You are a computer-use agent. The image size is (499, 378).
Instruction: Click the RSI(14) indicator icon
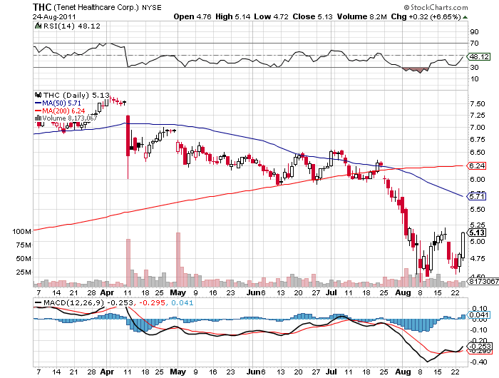[38, 26]
